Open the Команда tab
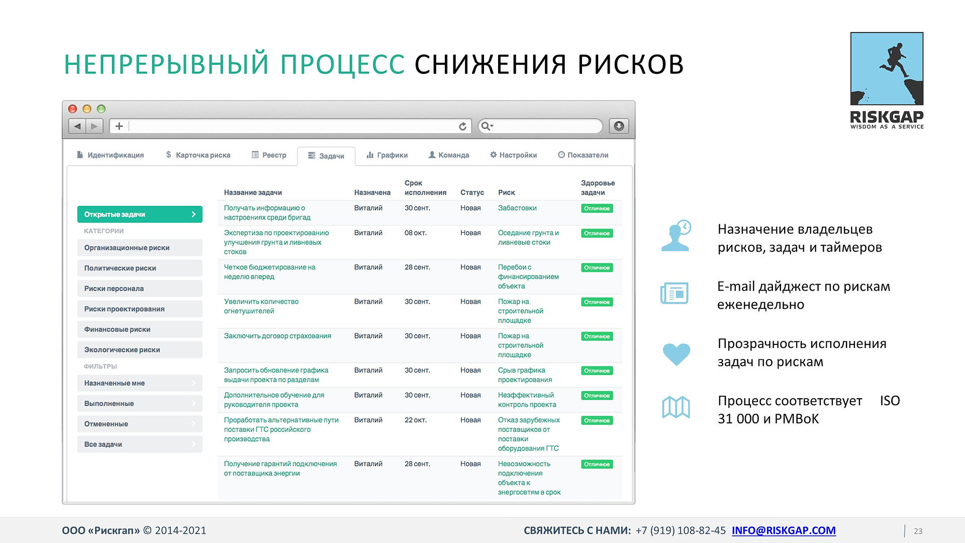 (448, 155)
